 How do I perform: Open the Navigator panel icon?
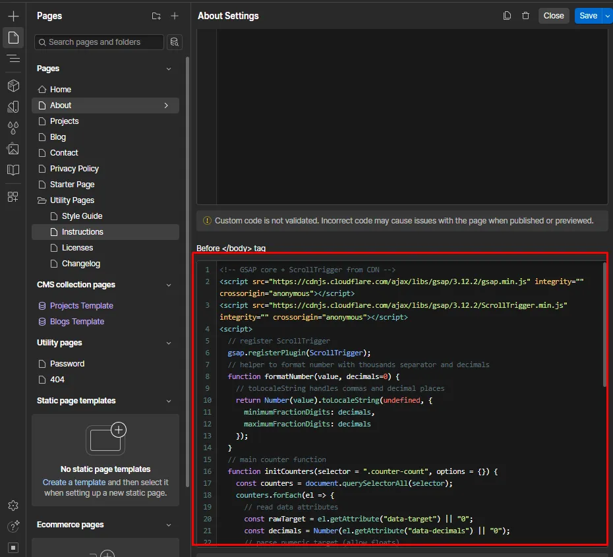[x=13, y=59]
